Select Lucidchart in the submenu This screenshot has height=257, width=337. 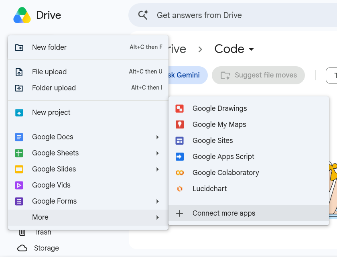[249, 189]
